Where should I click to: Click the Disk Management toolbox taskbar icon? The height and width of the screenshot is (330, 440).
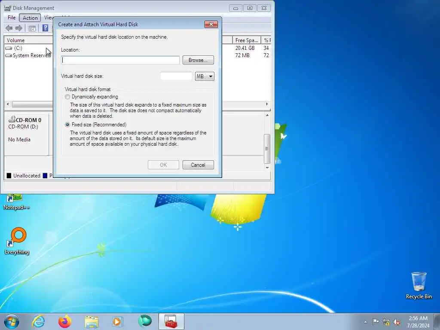tap(171, 321)
